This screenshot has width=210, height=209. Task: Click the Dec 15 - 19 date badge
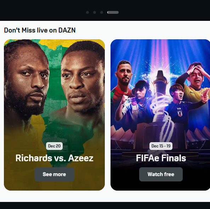tap(161, 146)
